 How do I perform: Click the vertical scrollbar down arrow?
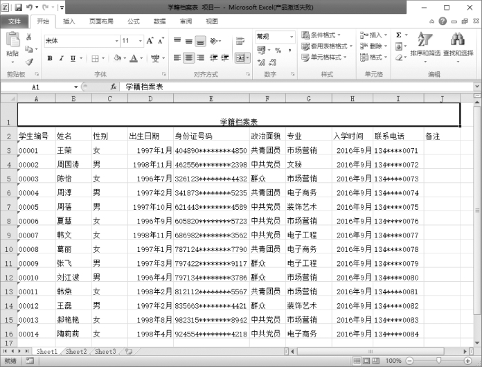[477, 343]
